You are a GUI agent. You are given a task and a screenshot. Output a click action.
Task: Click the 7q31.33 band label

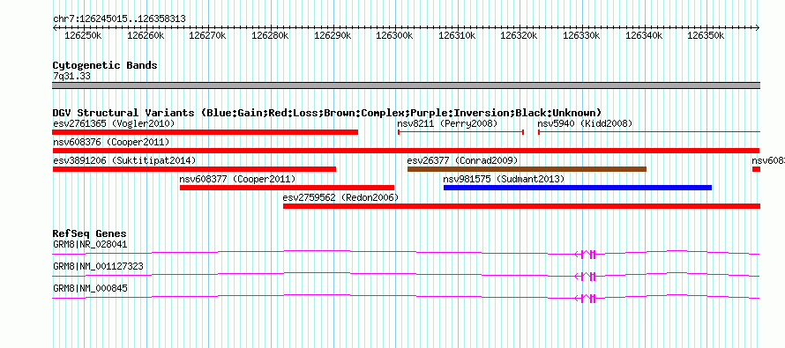[71, 77]
